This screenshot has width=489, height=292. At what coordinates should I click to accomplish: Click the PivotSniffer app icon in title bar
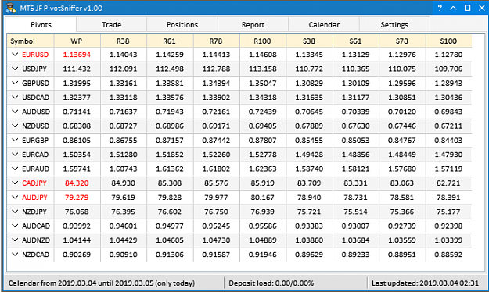pos(11,8)
